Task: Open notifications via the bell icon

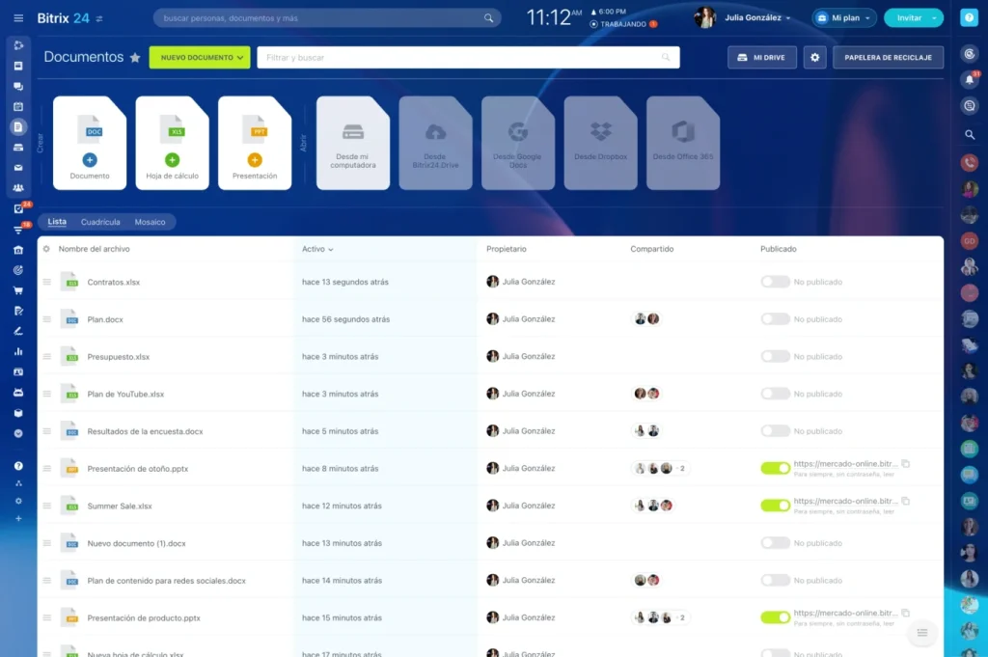Action: click(970, 77)
